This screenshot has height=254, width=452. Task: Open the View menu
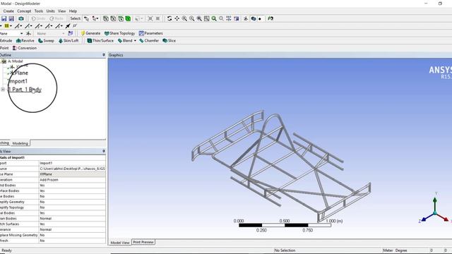coord(62,11)
